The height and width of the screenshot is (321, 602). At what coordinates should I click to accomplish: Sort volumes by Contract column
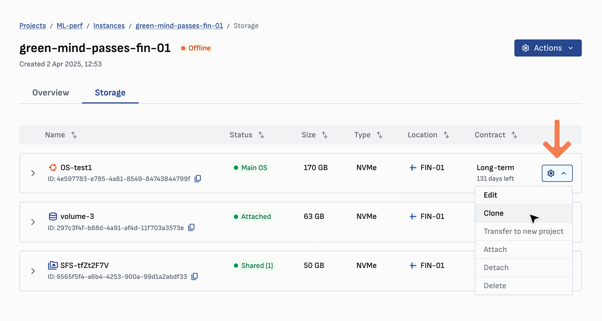click(514, 135)
